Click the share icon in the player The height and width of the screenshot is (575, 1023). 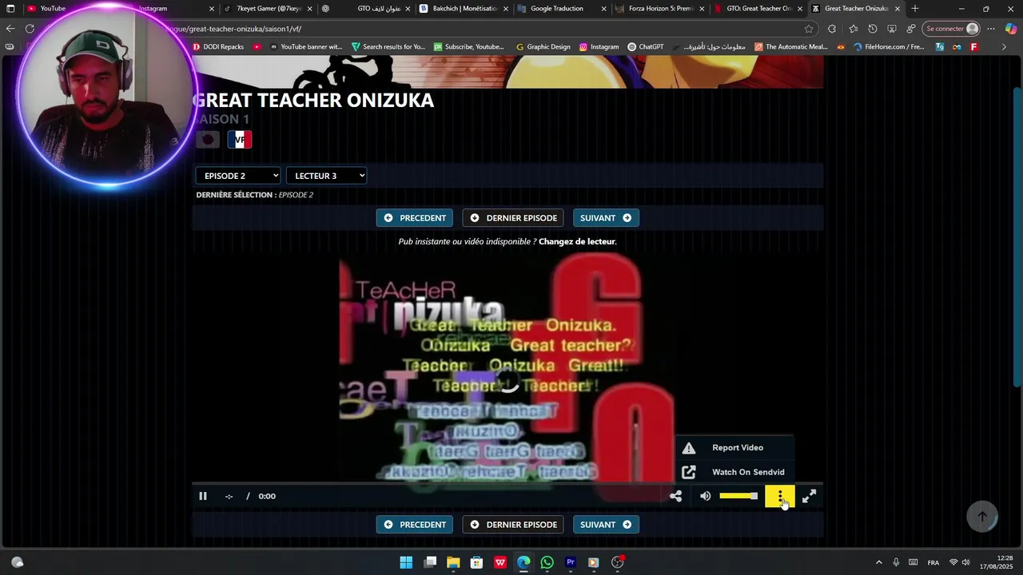675,496
